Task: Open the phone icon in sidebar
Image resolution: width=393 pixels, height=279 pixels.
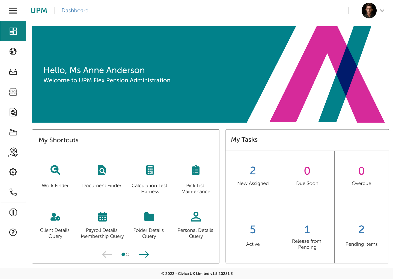Action: [x=13, y=192]
